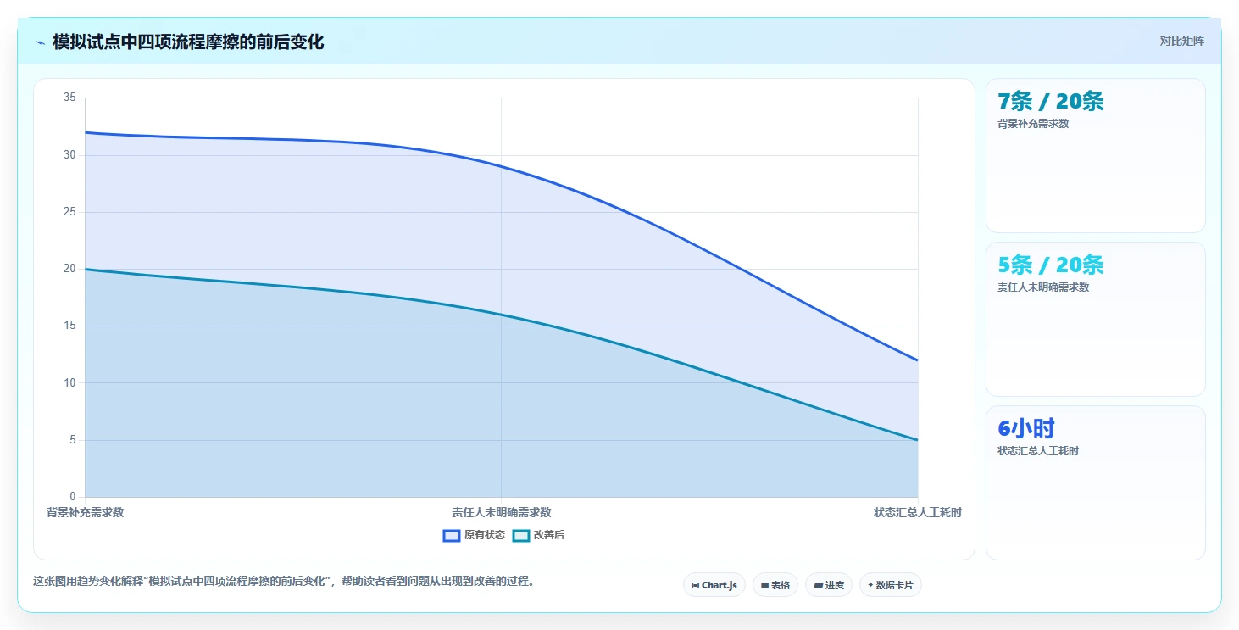The width and height of the screenshot is (1239, 630).
Task: Select the Chart.js chip
Action: (714, 585)
